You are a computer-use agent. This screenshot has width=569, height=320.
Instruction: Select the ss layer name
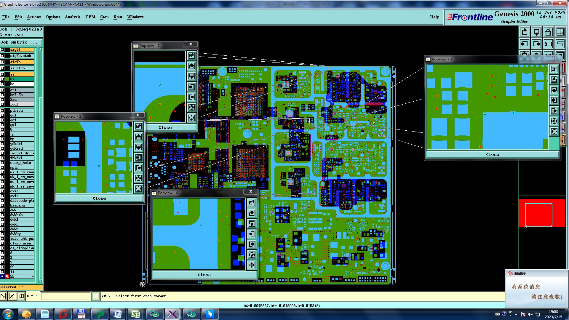tap(22, 74)
